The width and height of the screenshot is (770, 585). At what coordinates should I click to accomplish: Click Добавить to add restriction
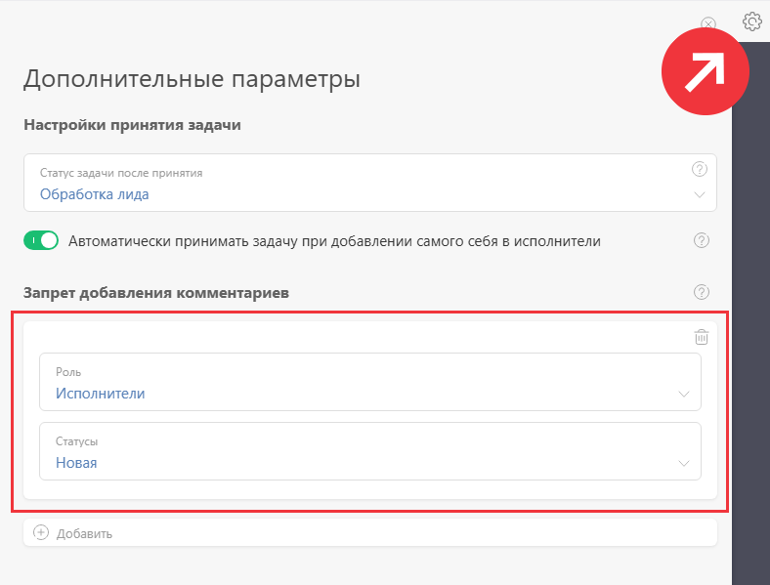tap(369, 533)
